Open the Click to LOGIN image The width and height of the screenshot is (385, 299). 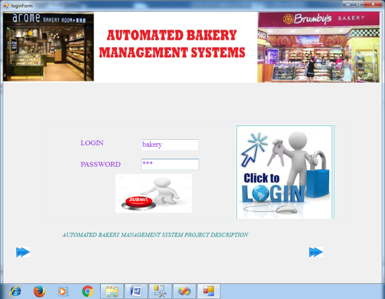pos(284,172)
